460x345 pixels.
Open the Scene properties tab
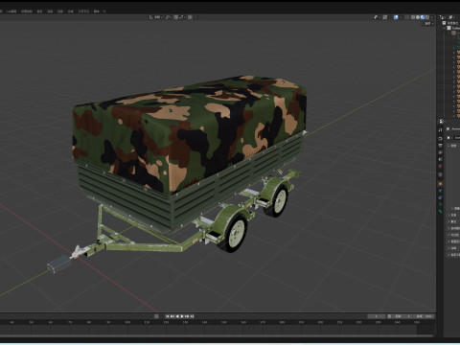[x=440, y=159]
